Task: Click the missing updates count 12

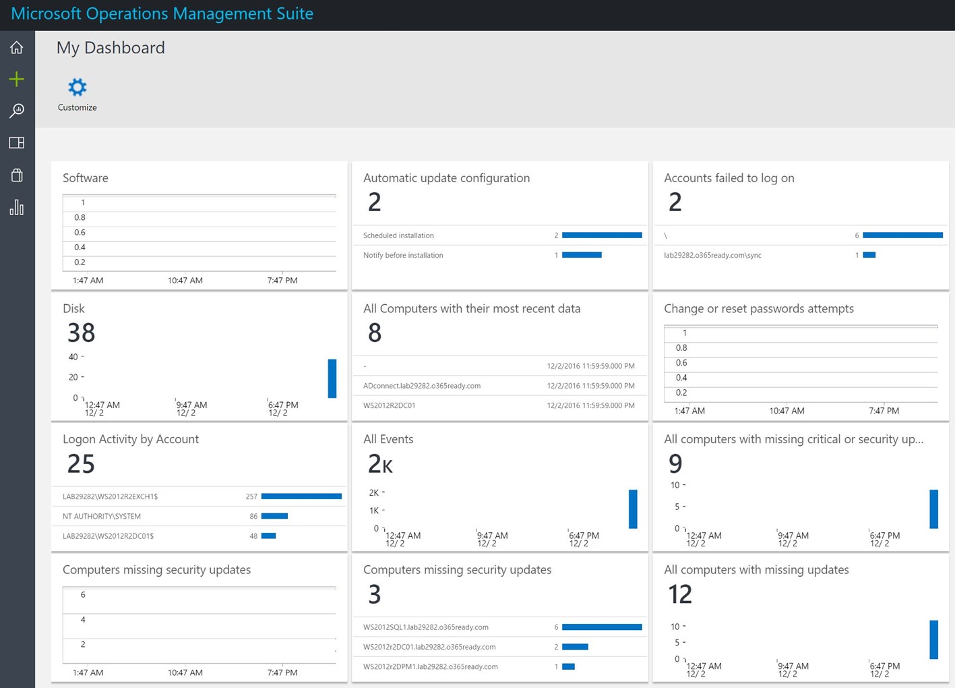Action: point(680,594)
